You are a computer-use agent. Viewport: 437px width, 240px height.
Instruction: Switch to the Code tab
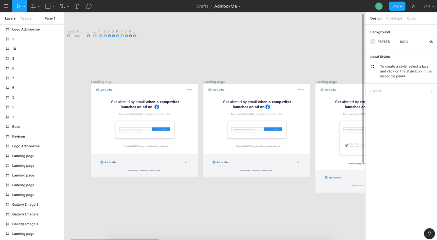pos(411,18)
